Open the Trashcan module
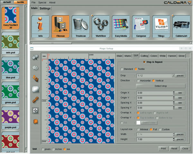The height and width of the screenshot is (154, 193). coord(81,27)
